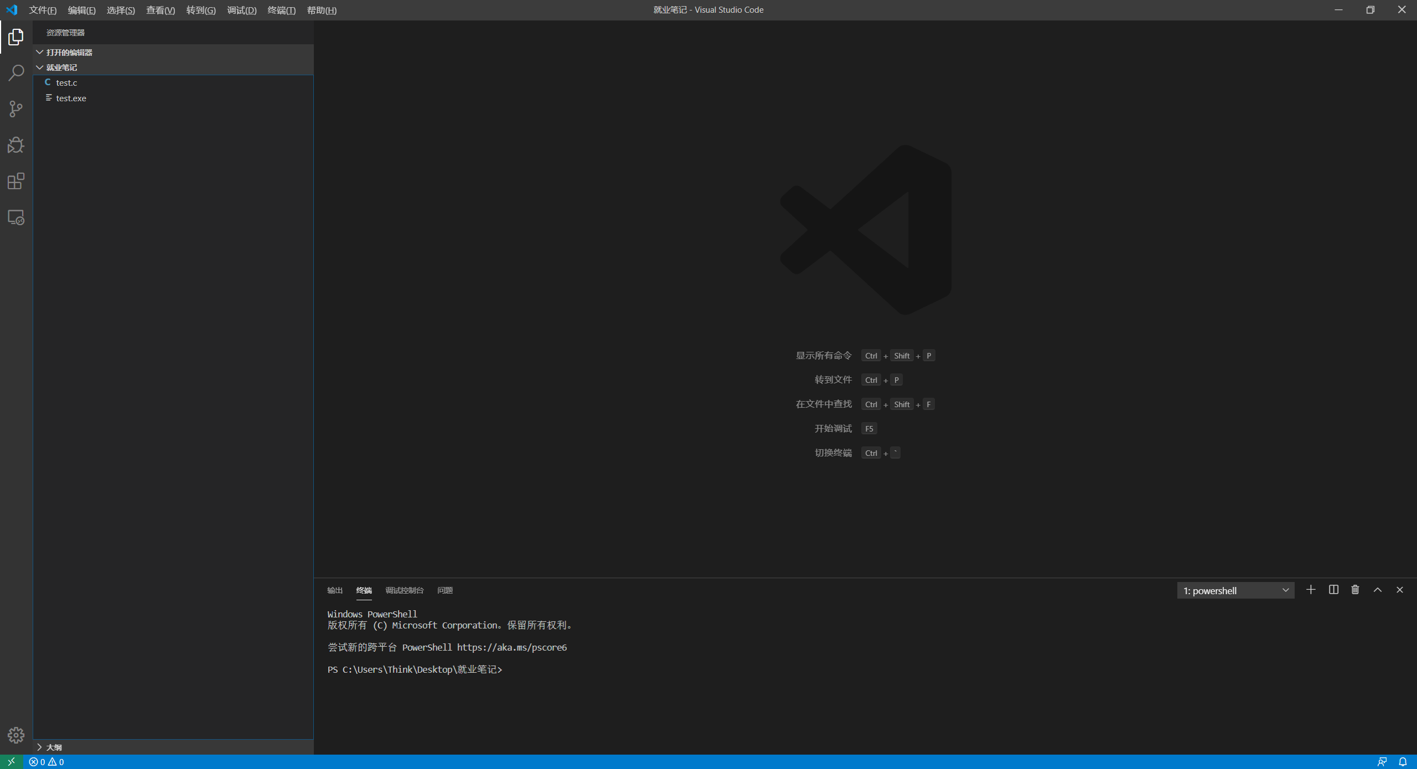Open the 文件(F) menu
Screen dimensions: 1417x769
(x=43, y=10)
